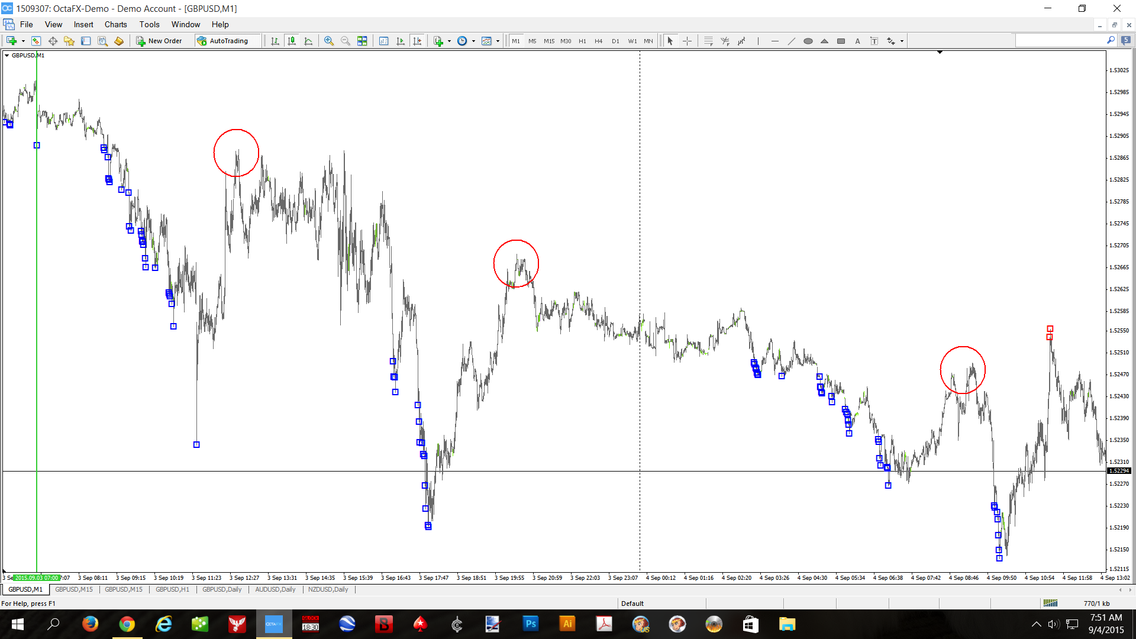The height and width of the screenshot is (639, 1136).
Task: Open the Charts menu
Action: coord(115,24)
